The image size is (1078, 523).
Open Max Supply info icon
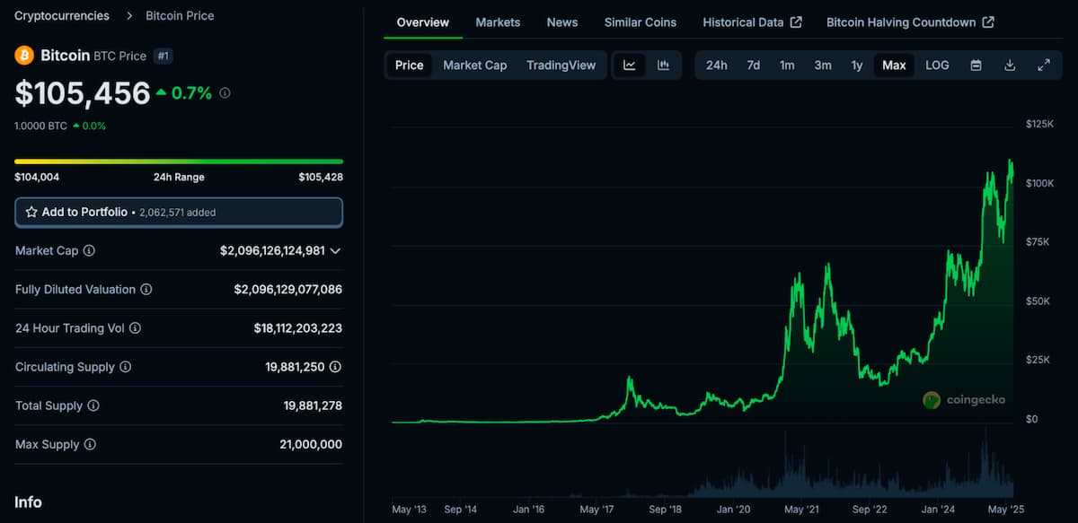point(90,444)
